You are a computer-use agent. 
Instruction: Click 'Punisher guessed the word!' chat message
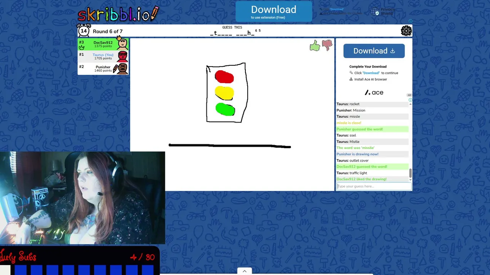pyautogui.click(x=359, y=129)
